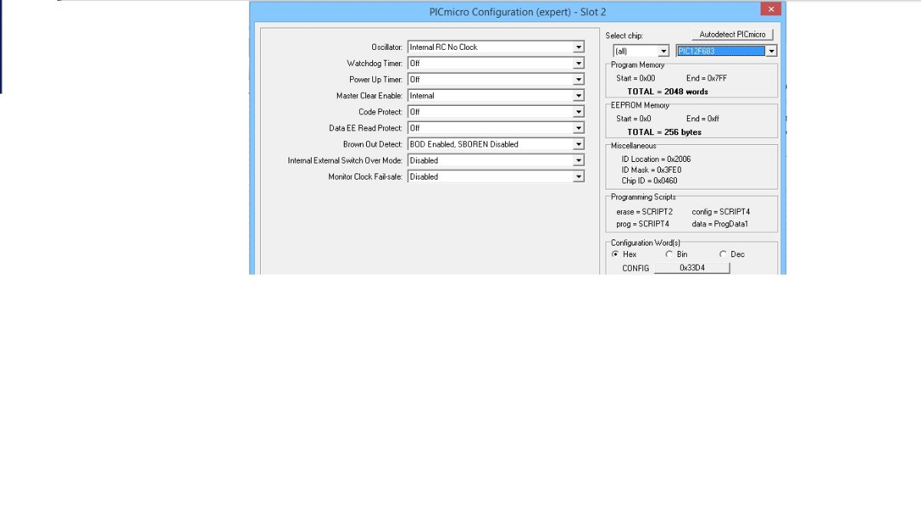The height and width of the screenshot is (518, 921).
Task: Click the Select chip: label
Action: click(624, 36)
